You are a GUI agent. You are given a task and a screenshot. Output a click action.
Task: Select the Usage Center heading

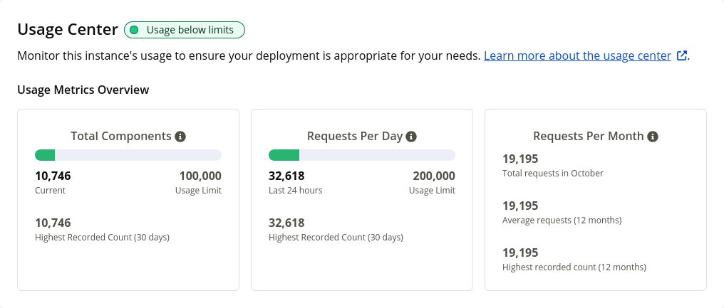(68, 29)
